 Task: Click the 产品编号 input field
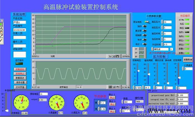(19, 30)
